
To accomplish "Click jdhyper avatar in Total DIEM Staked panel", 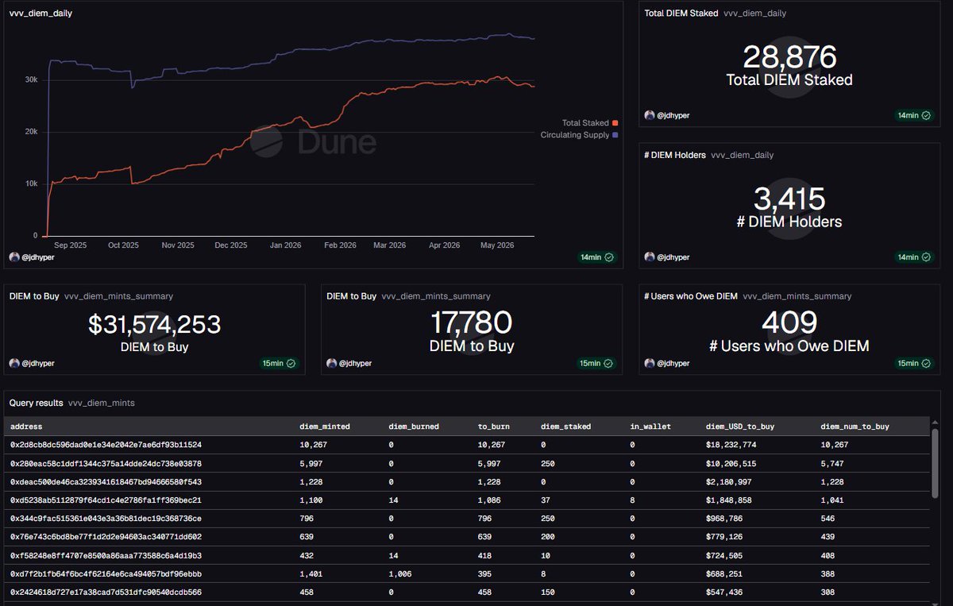I will point(649,115).
